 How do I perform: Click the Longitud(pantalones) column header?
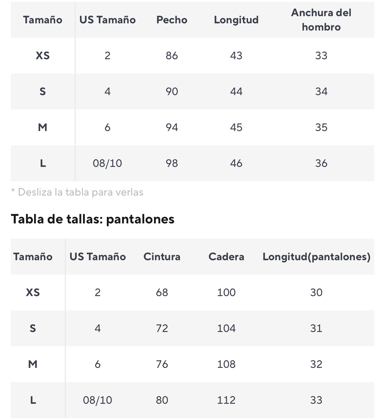pyautogui.click(x=316, y=257)
